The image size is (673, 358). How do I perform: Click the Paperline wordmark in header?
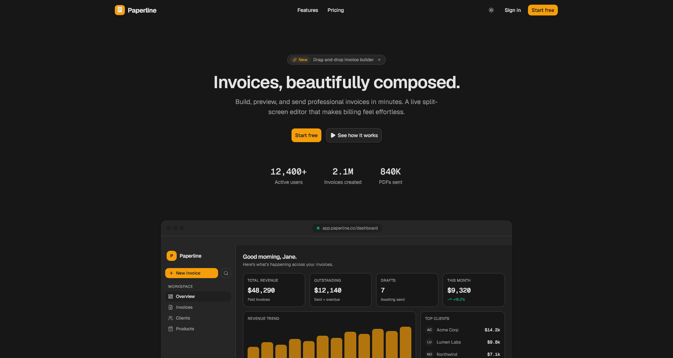142,10
